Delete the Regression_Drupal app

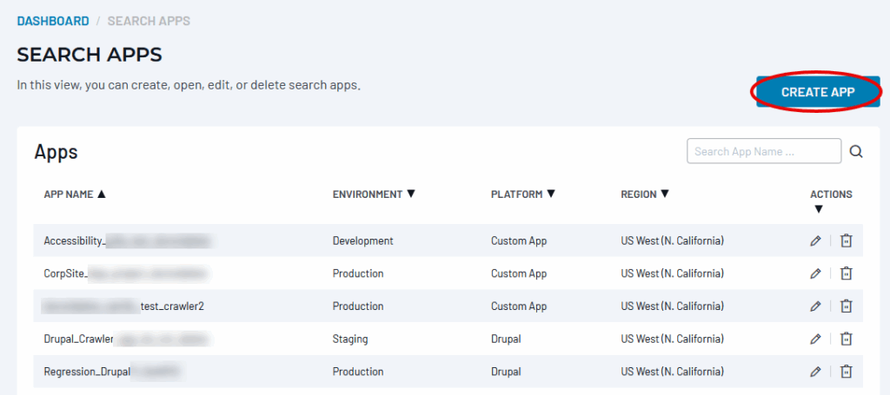tap(846, 372)
